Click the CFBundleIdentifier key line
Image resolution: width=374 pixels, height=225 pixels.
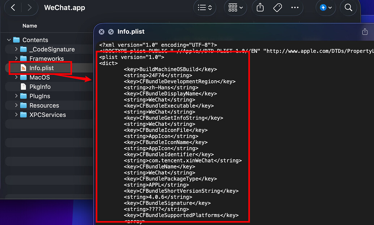tap(169, 154)
